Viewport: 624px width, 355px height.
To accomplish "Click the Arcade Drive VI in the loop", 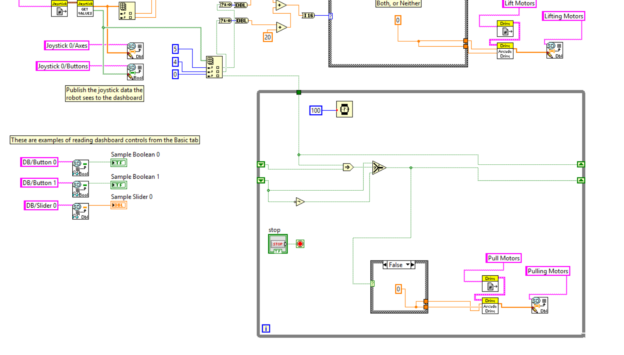I will [x=490, y=306].
